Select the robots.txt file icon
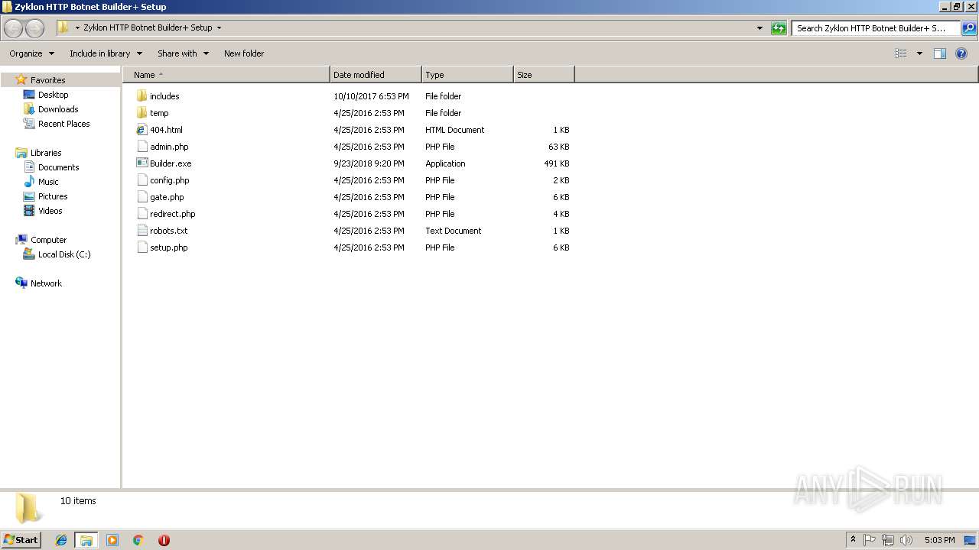The image size is (979, 550). pos(141,231)
